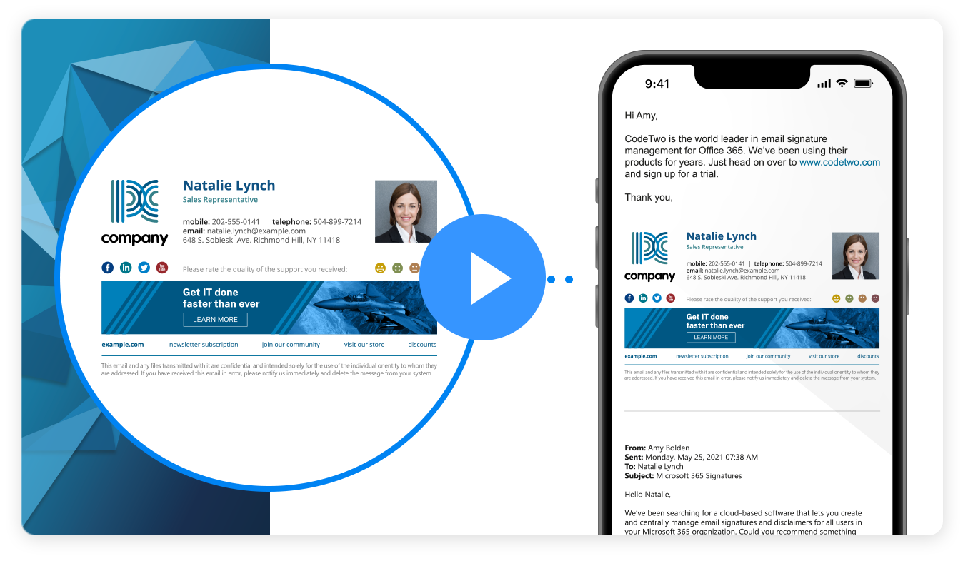Open the discounts link in the footer
The height and width of the screenshot is (571, 963).
[422, 344]
